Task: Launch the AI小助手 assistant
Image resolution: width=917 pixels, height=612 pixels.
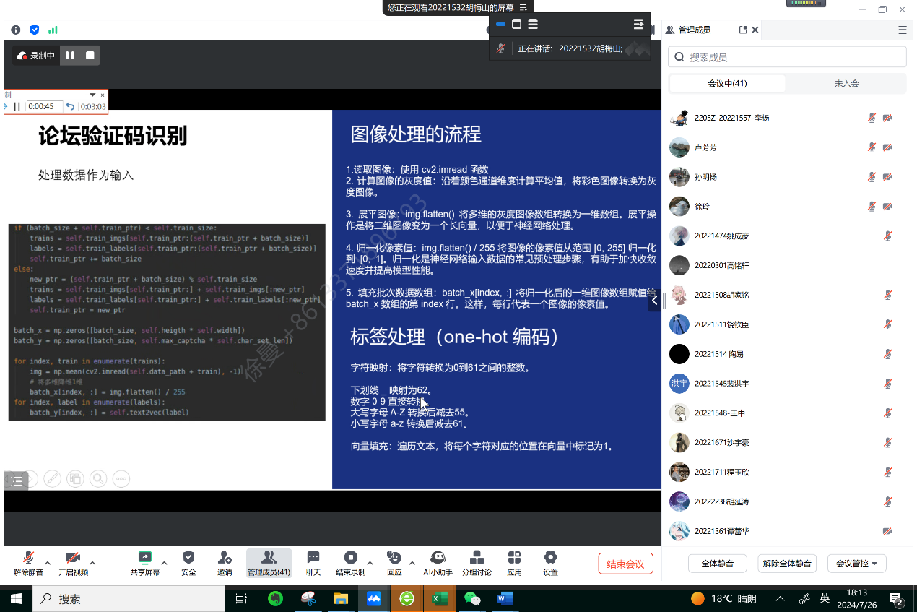Action: [438, 563]
